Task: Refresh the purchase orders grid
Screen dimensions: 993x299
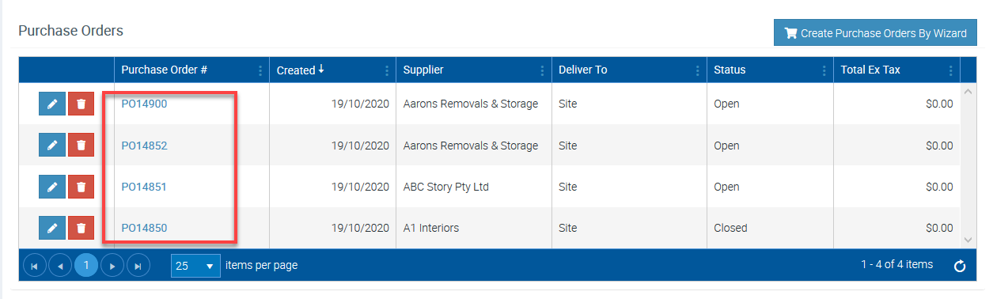Action: click(960, 266)
